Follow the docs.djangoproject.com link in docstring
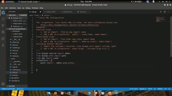The height and width of the screenshot is (96, 172). 70,25
